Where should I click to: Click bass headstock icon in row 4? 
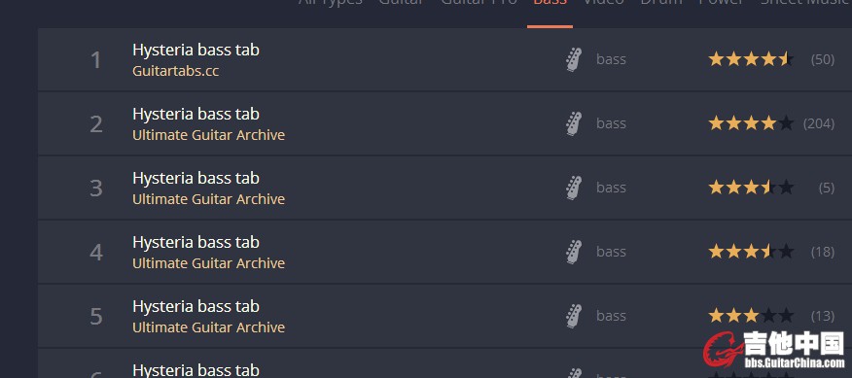[574, 252]
